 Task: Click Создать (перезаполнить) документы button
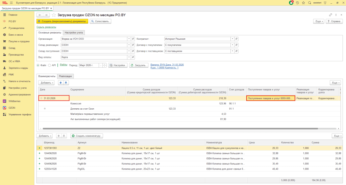coord(62,21)
